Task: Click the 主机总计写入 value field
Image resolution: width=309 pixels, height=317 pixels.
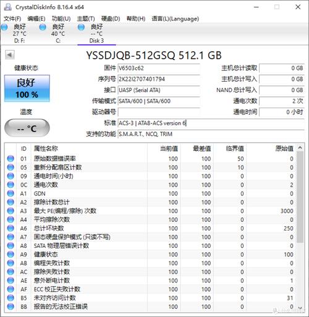Action: tap(282, 79)
